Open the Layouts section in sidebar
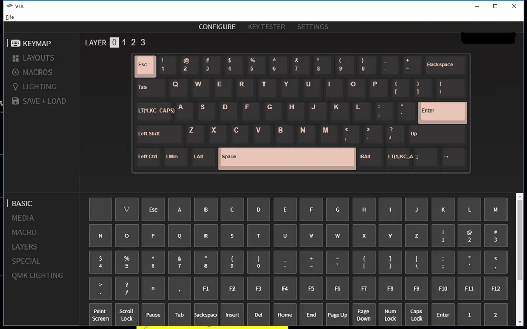Viewport: 527px width, 329px height. [33, 58]
